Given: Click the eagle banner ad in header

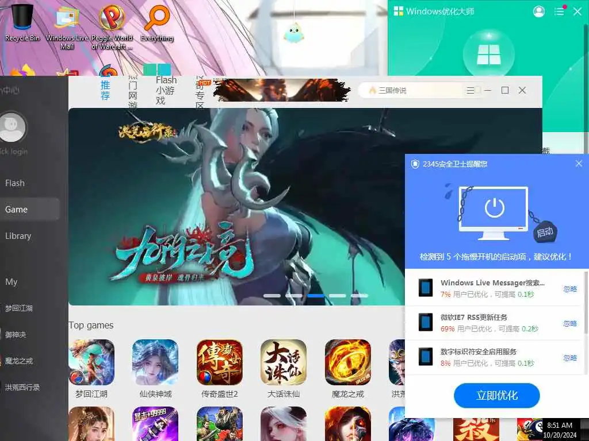Looking at the screenshot, I should point(282,90).
